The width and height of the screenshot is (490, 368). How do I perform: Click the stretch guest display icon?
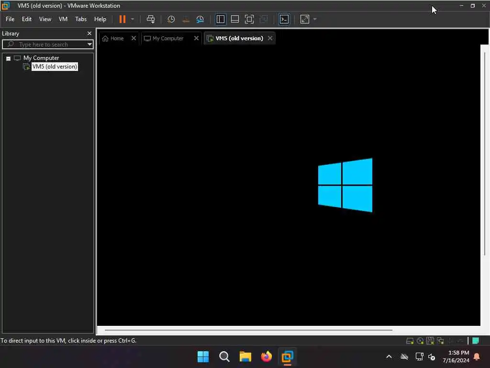coord(305,19)
